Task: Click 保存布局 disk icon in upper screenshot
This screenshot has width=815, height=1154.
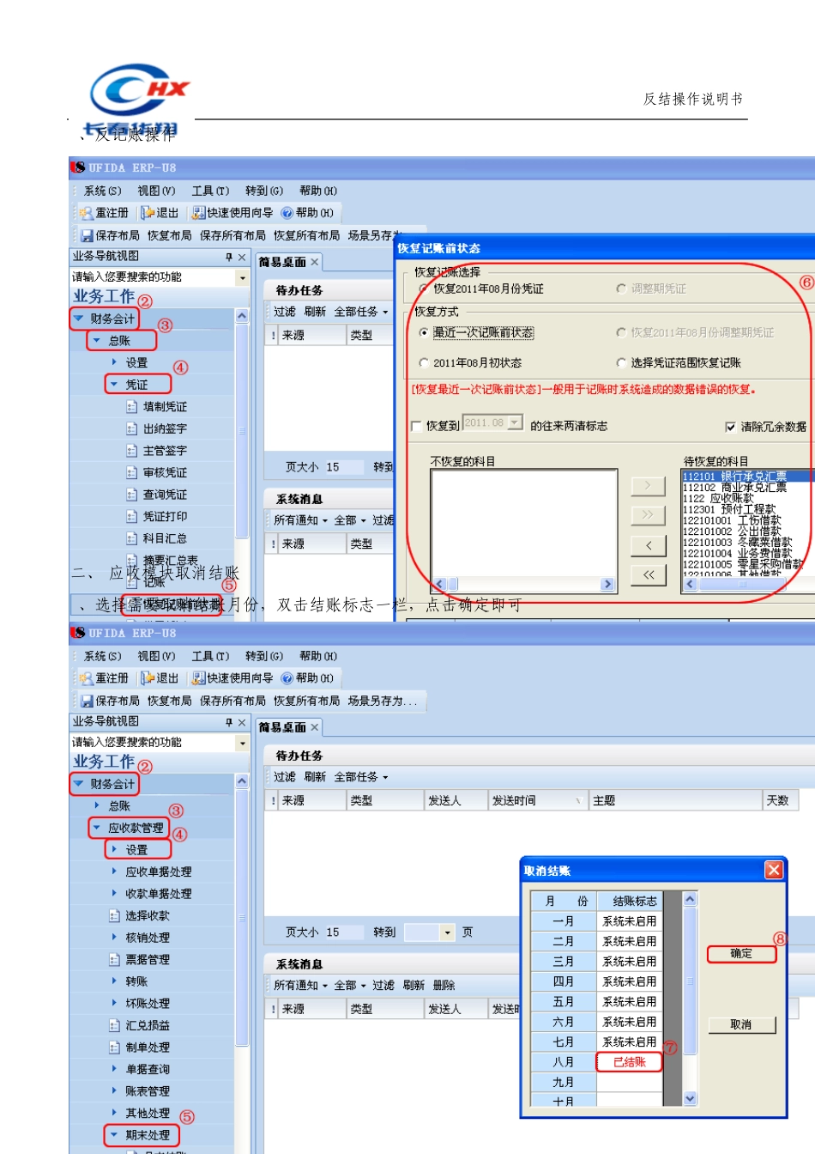Action: tap(87, 235)
